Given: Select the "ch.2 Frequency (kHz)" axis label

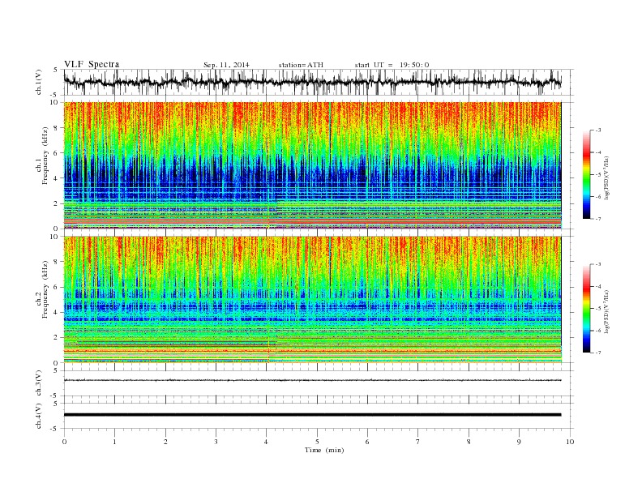Looking at the screenshot, I should click(42, 289).
